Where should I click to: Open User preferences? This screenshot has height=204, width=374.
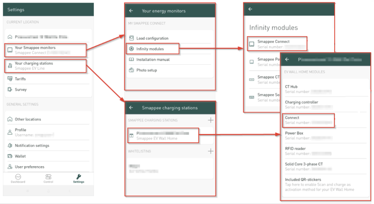[x=48, y=167]
